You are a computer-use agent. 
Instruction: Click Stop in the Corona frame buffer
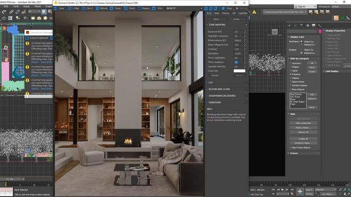pos(227,8)
